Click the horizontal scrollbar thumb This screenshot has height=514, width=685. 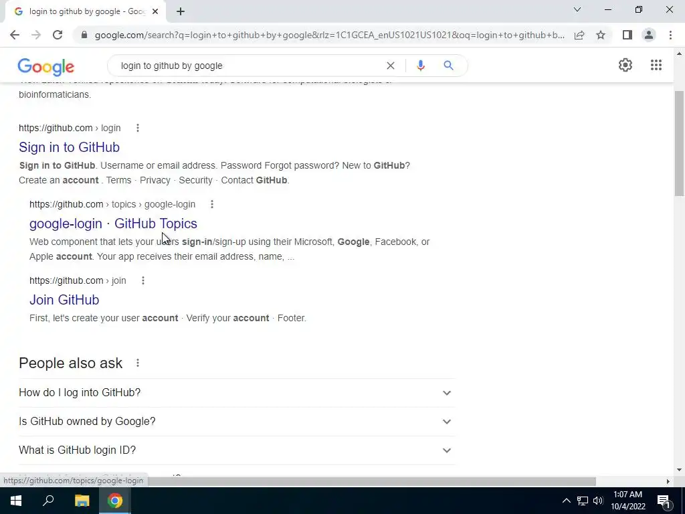[x=371, y=482]
